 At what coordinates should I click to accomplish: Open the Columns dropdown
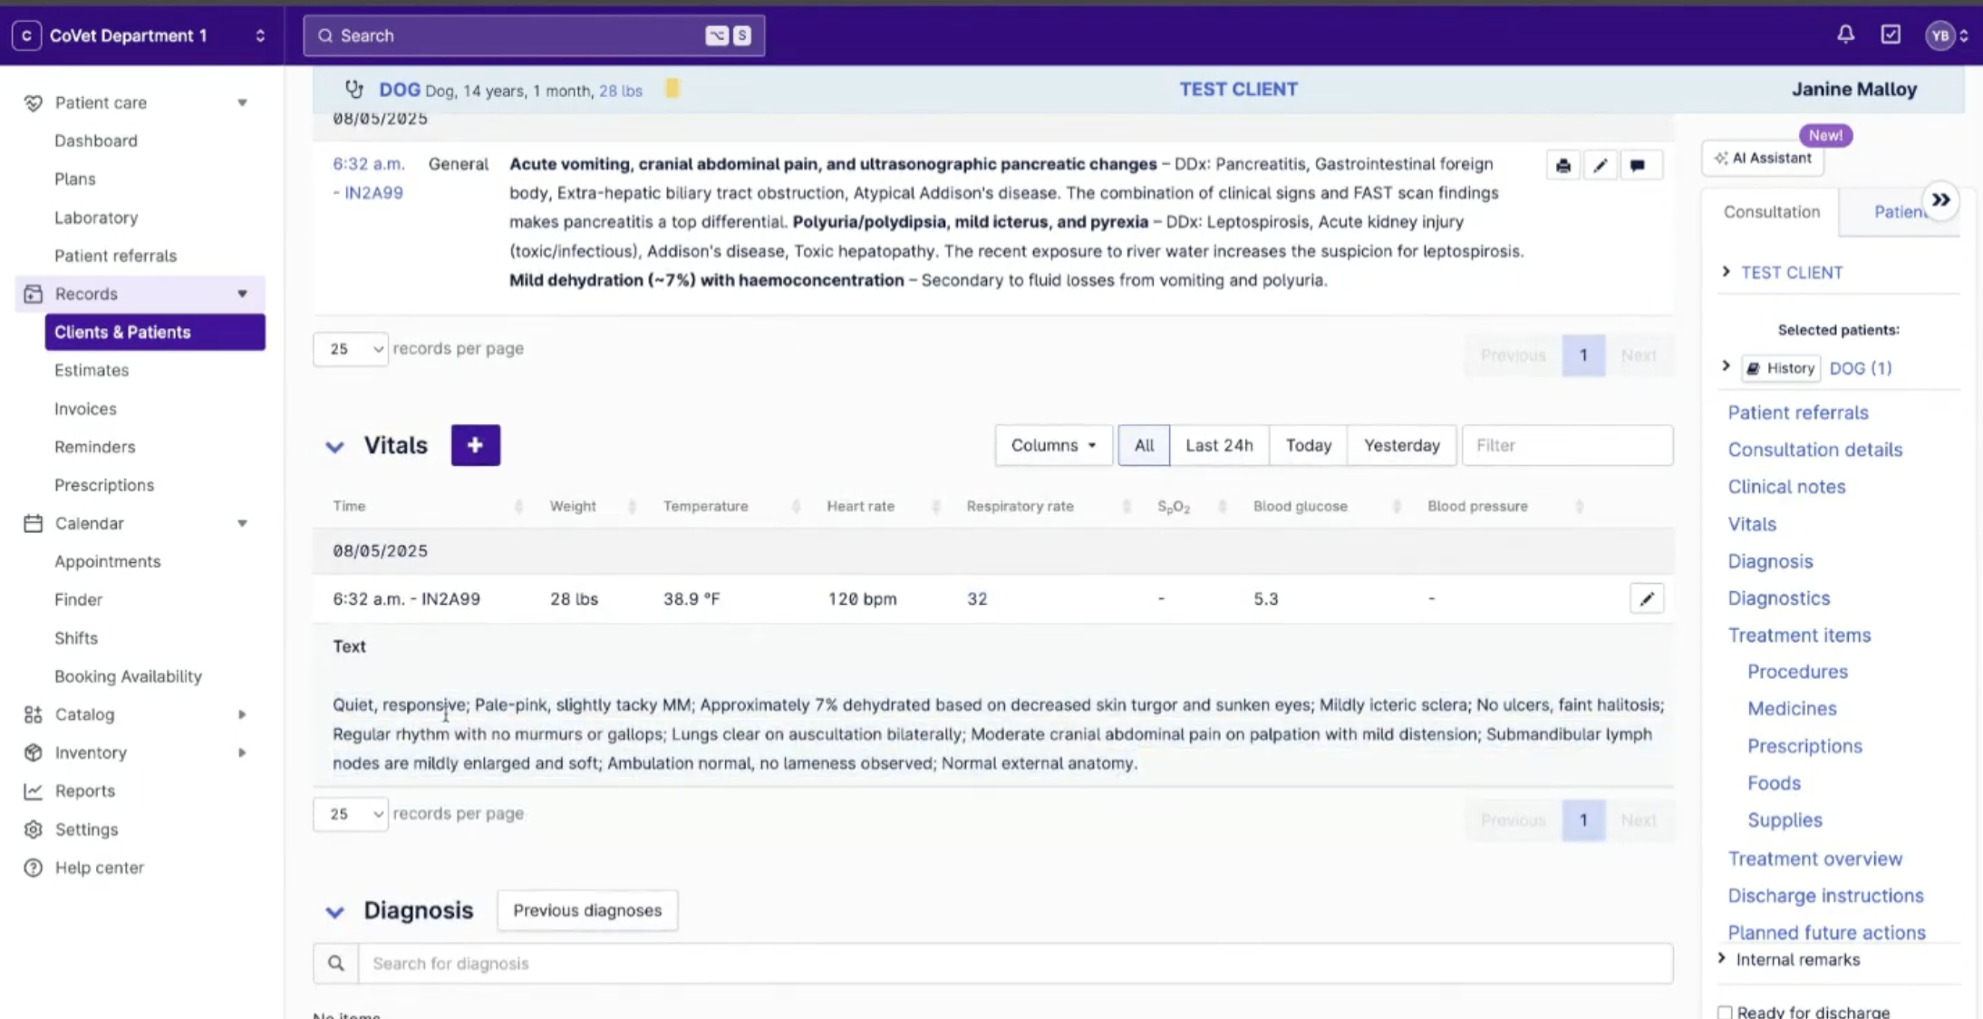[x=1053, y=445]
